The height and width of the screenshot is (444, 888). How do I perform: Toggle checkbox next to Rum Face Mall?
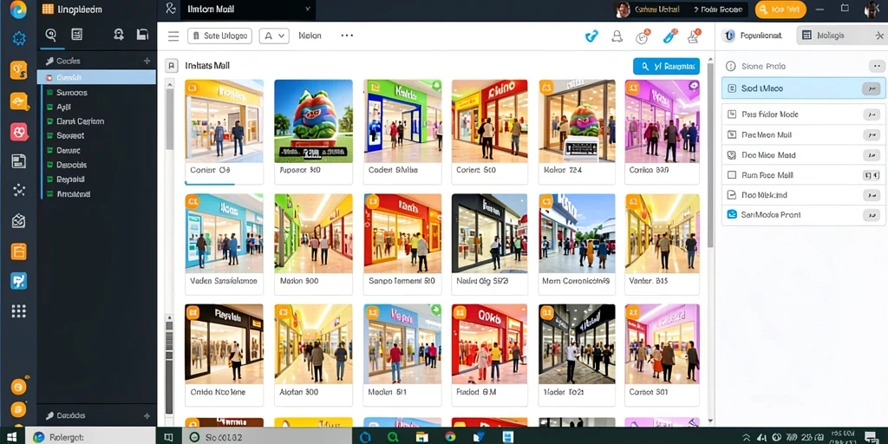(731, 175)
